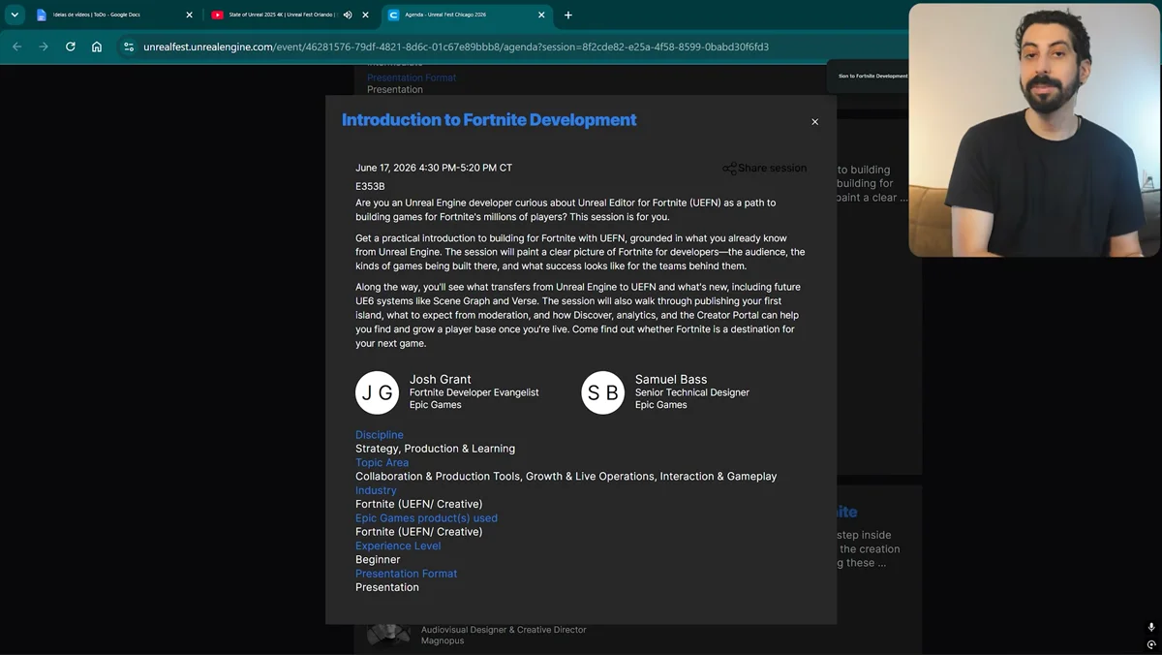Close the State of Unreal YouTube tab
The height and width of the screenshot is (655, 1162).
(365, 15)
